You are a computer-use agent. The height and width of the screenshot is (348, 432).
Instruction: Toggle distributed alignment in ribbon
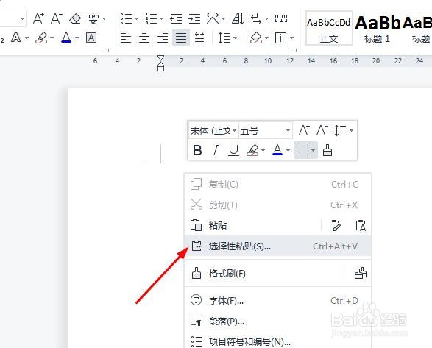(x=199, y=38)
